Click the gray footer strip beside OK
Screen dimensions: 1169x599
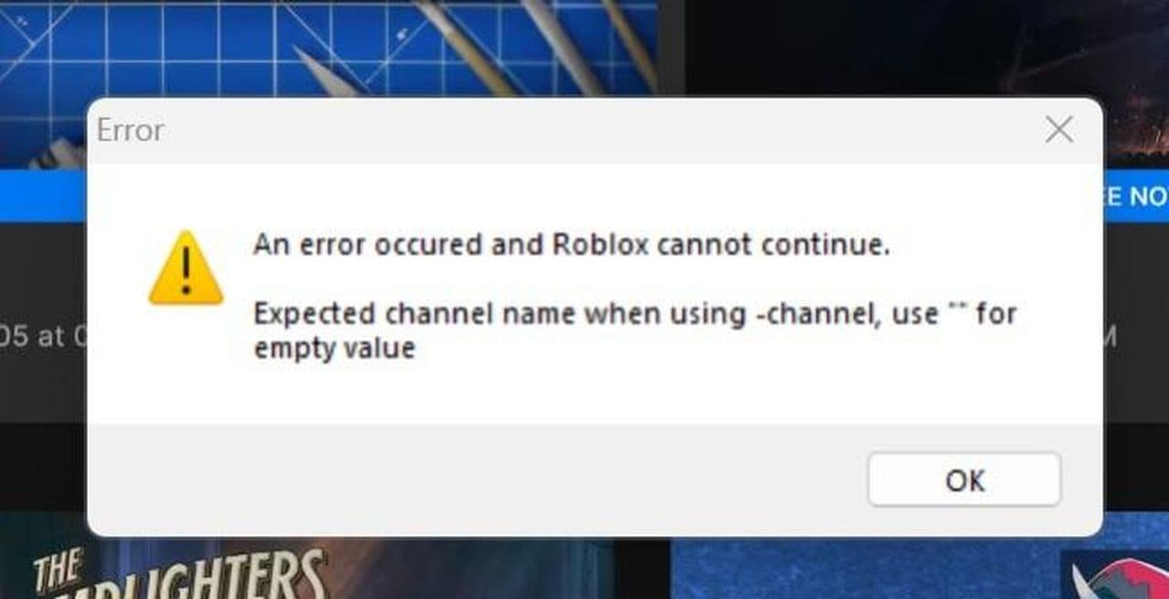[475, 479]
